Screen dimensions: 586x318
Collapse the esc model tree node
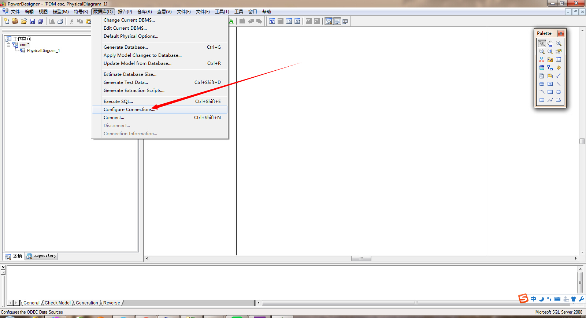pyautogui.click(x=8, y=45)
